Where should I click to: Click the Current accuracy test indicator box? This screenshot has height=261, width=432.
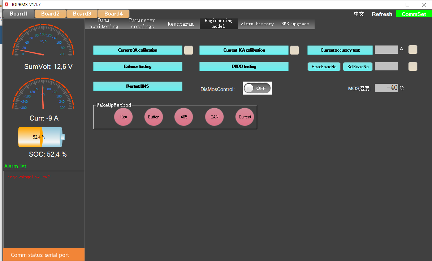(x=413, y=49)
